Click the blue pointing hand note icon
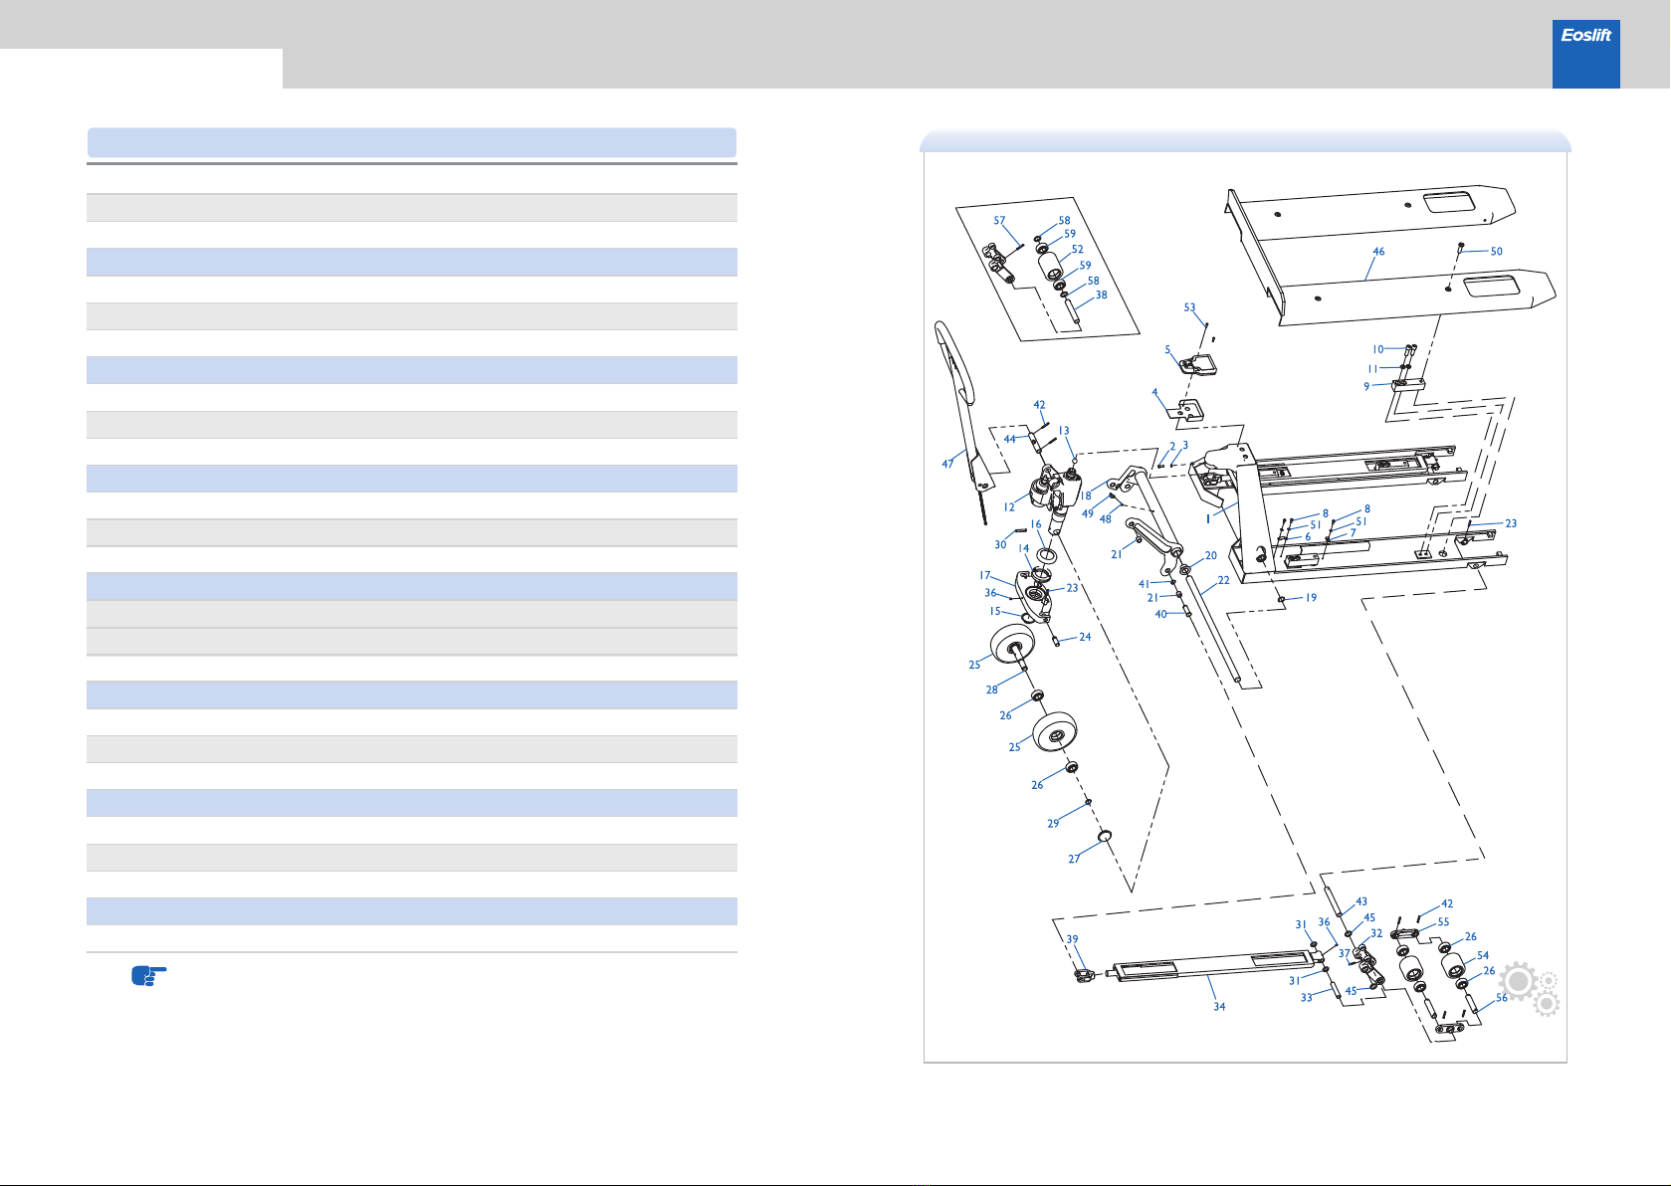 pos(148,975)
